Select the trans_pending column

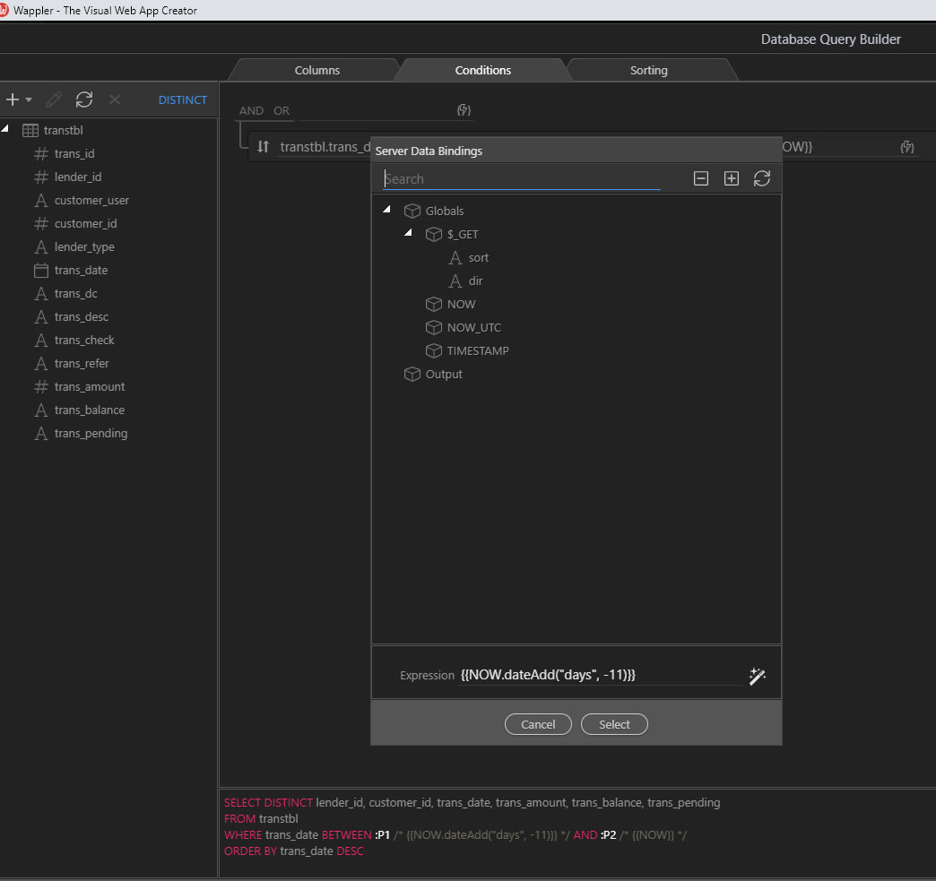91,433
